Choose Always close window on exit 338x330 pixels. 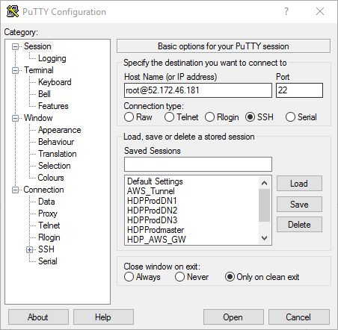129,277
